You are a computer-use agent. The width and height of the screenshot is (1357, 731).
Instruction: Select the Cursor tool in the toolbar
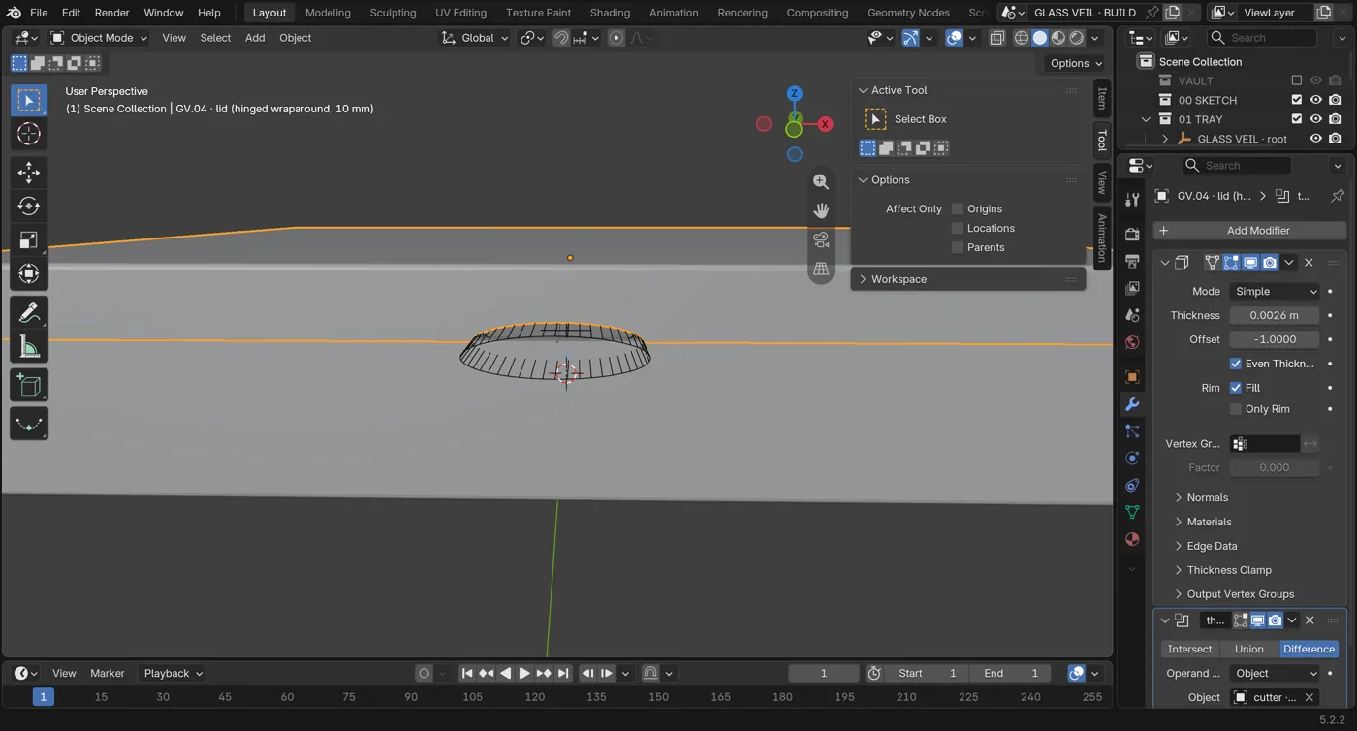[x=29, y=134]
